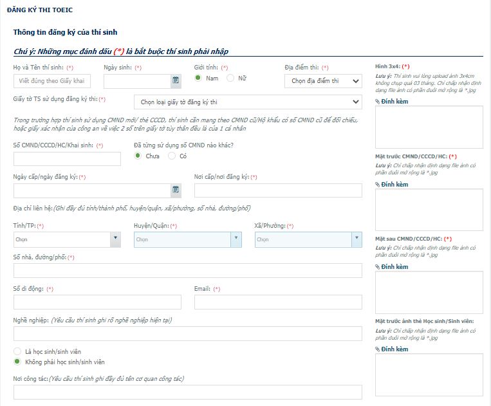Viewport: 491px width, 406px height.
Task: Open the issue date calendar icon
Action: pyautogui.click(x=176, y=190)
